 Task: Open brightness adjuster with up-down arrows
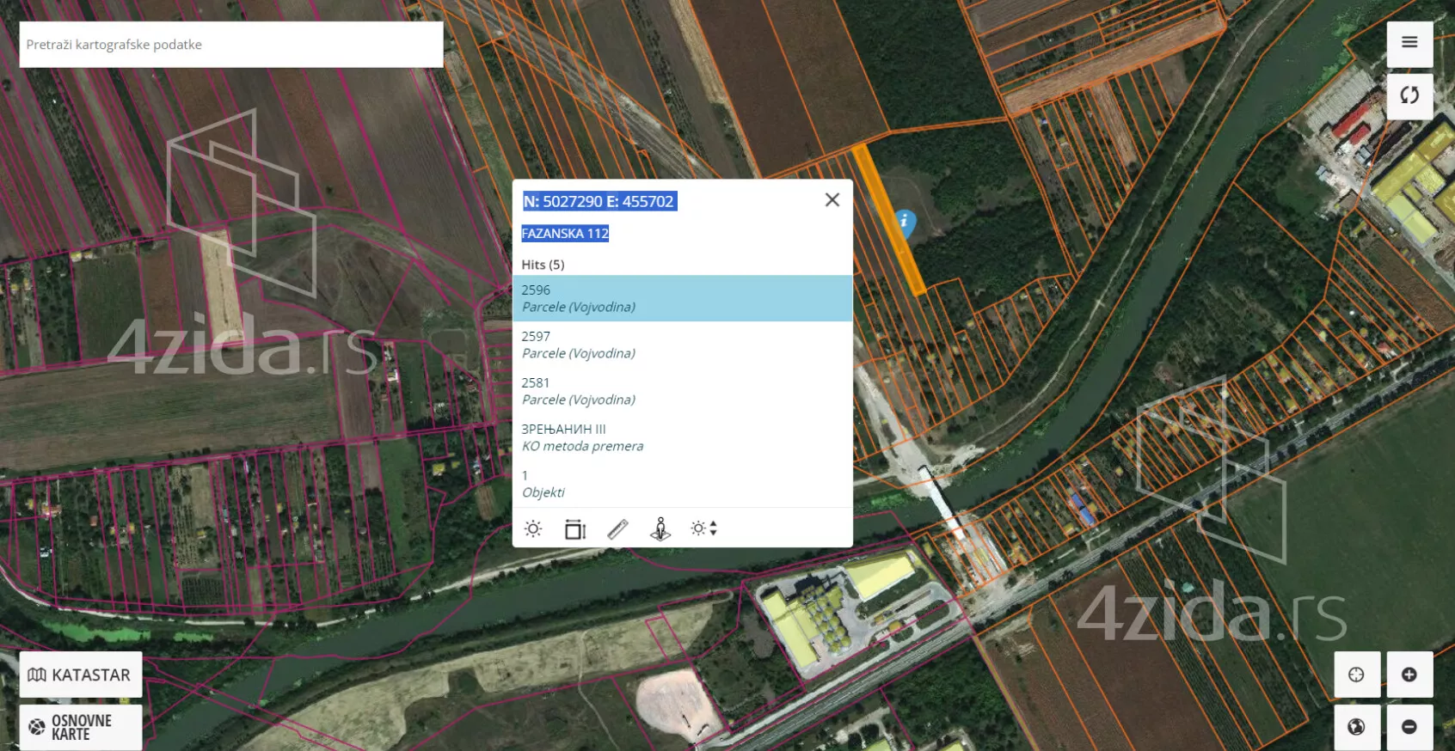[703, 528]
